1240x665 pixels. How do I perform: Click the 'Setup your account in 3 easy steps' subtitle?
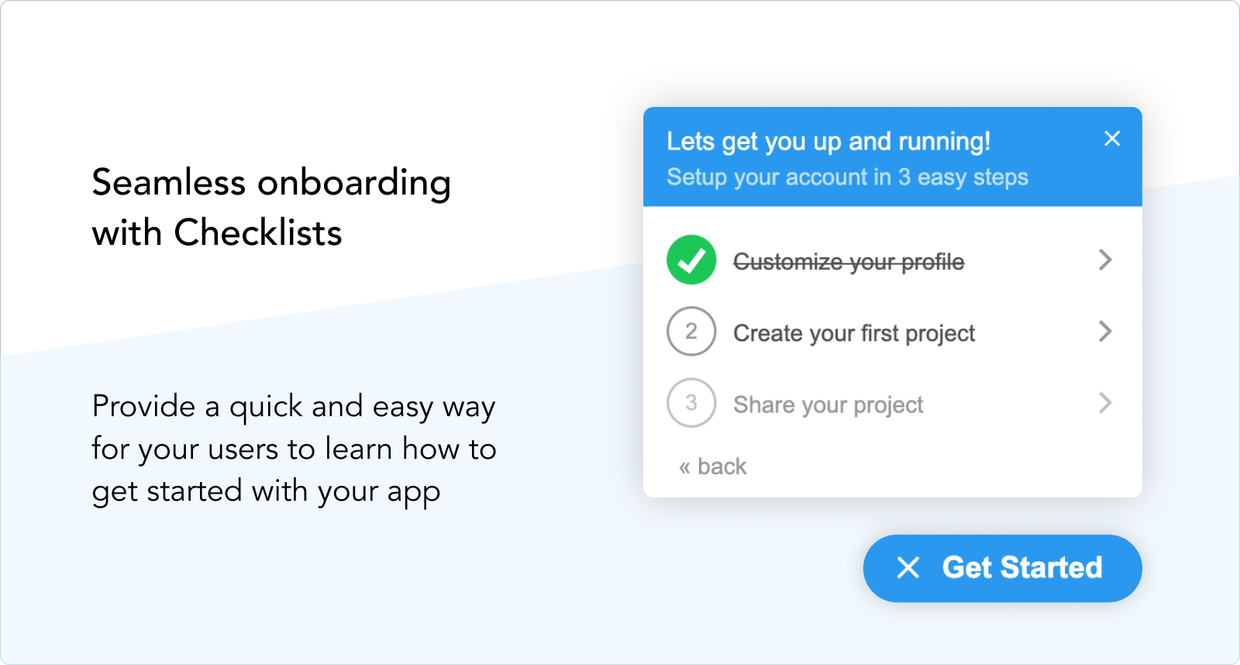tap(847, 177)
